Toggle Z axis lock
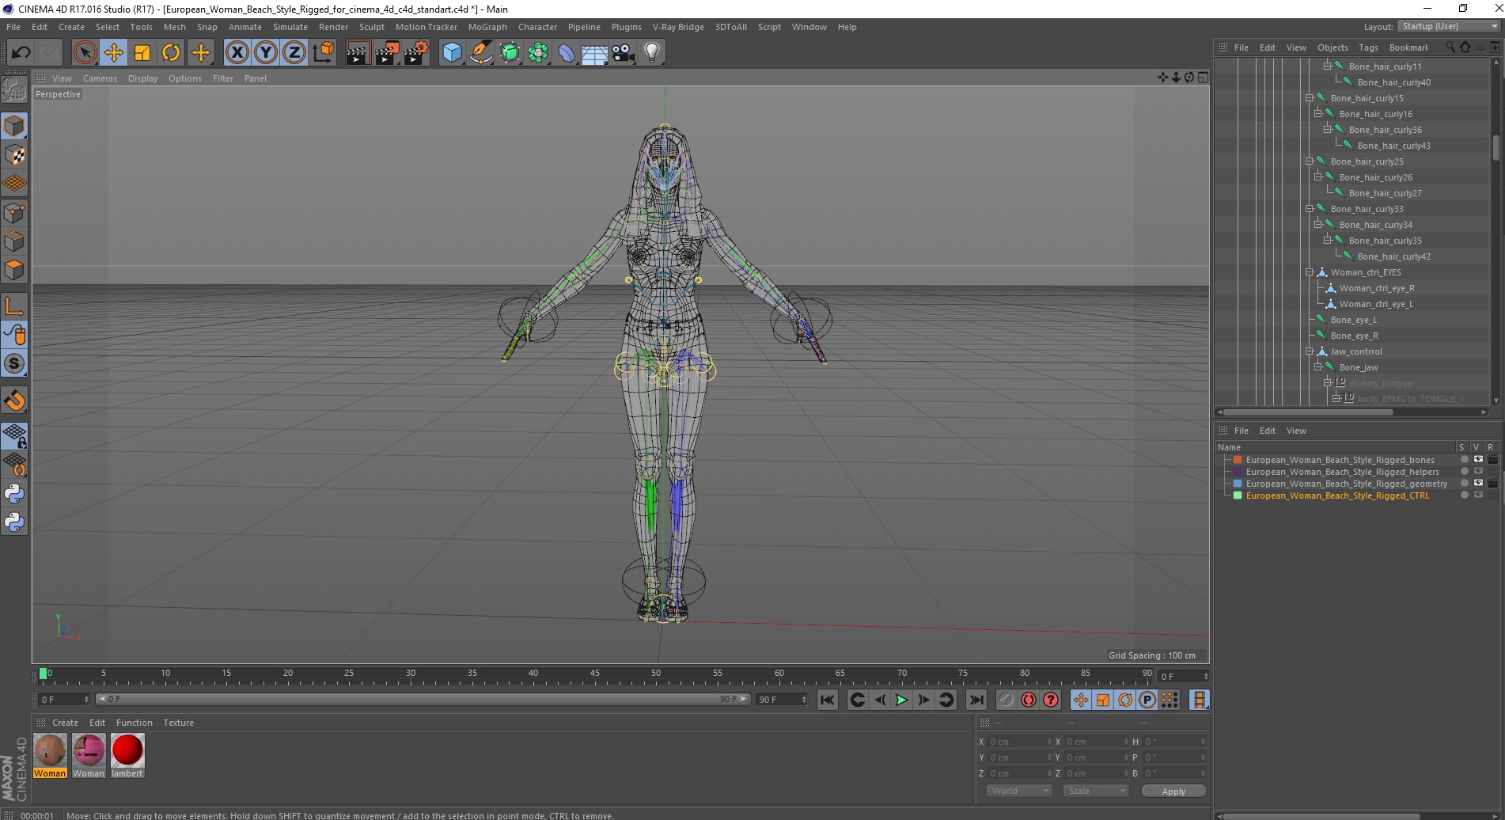The width and height of the screenshot is (1505, 820). pos(294,53)
